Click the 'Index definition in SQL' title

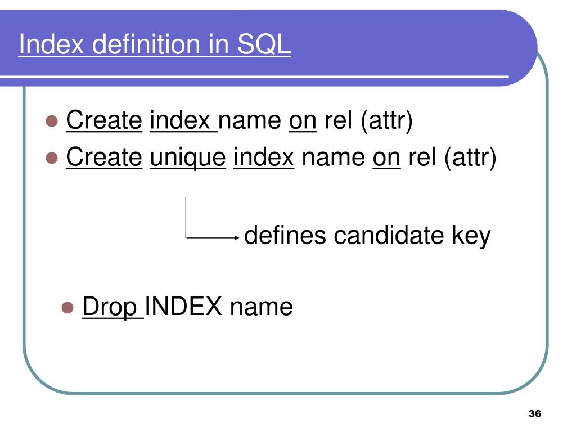(x=155, y=44)
